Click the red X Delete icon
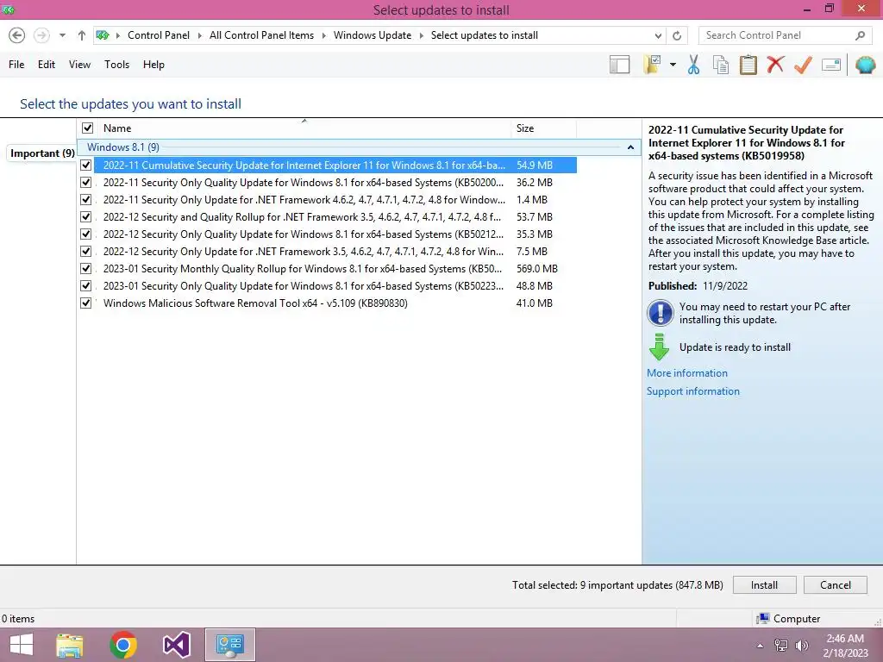 pyautogui.click(x=775, y=64)
